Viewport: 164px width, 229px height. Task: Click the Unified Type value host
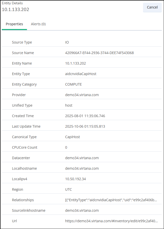click(x=69, y=105)
